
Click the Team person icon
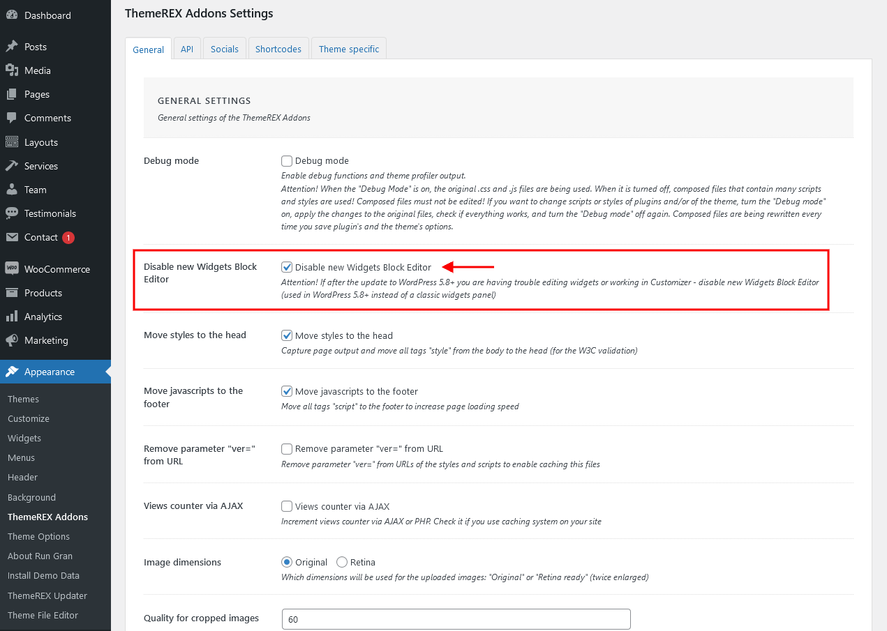coord(12,190)
